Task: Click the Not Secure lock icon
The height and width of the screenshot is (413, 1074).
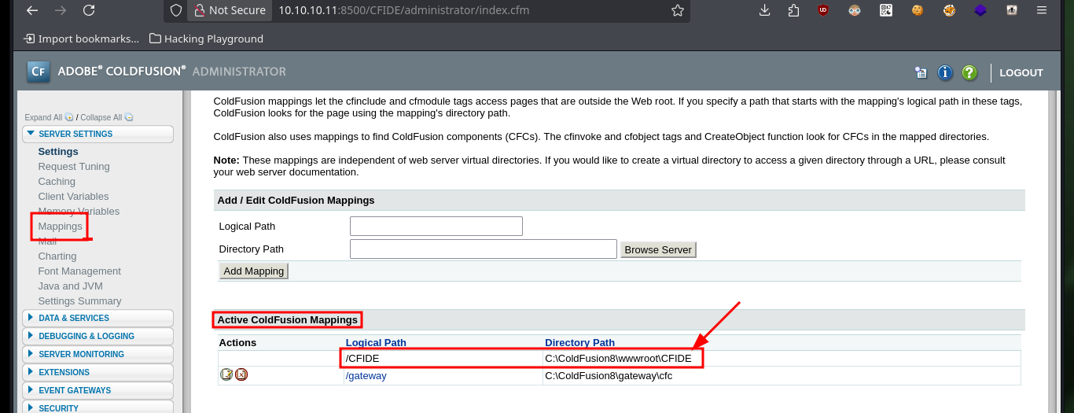Action: (x=198, y=10)
